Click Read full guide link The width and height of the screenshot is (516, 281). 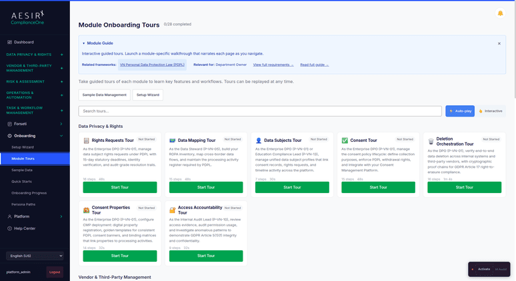point(314,65)
